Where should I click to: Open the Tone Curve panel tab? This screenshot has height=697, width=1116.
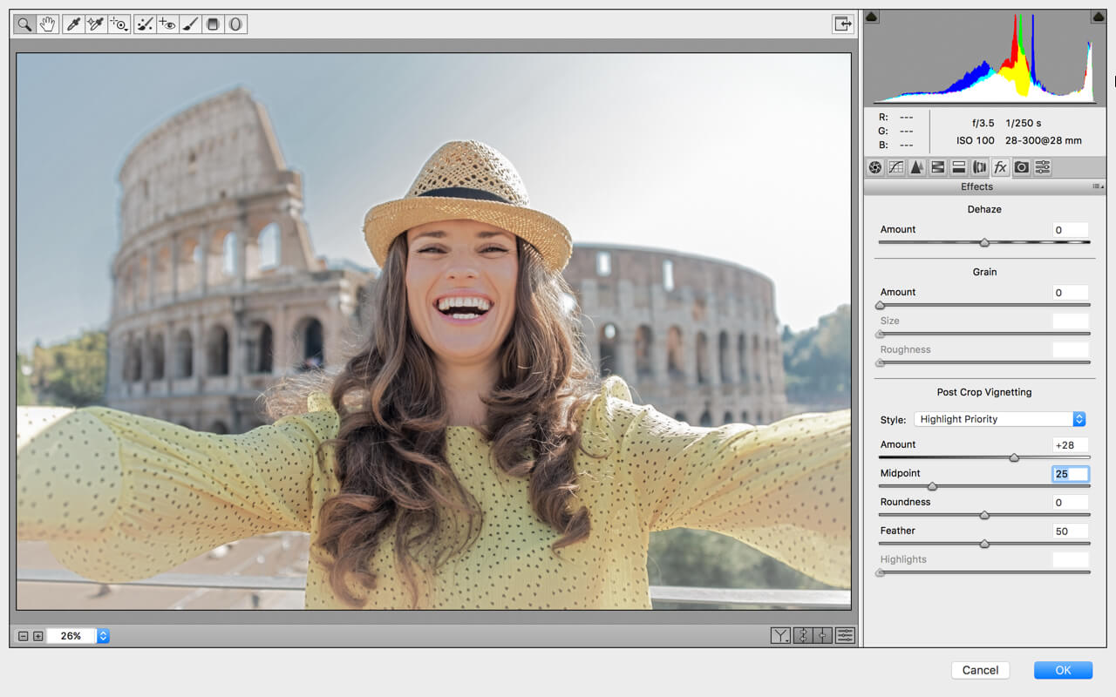pos(895,167)
